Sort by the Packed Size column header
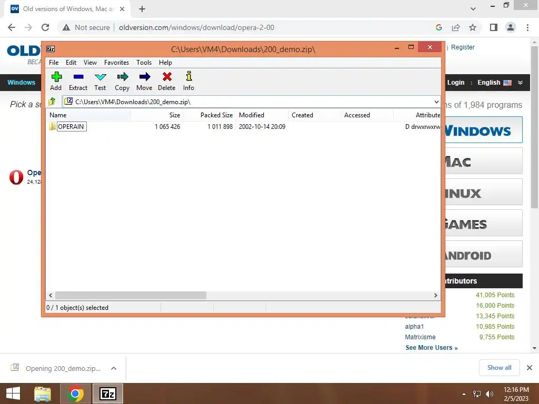Viewport: 539px width, 404px height. pyautogui.click(x=209, y=115)
